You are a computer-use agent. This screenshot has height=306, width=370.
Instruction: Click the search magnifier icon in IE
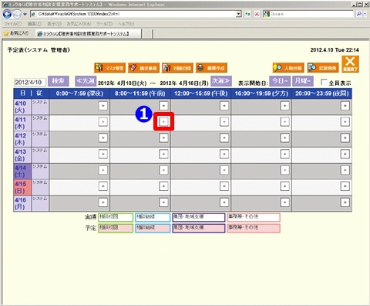click(x=359, y=14)
